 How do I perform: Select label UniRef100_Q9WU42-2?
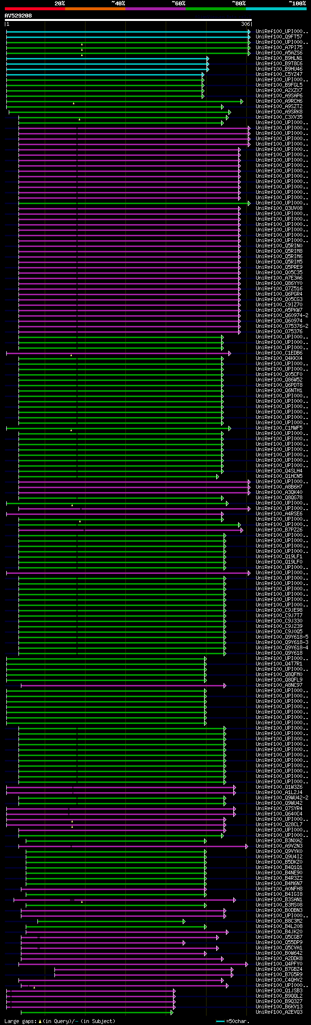282,797
